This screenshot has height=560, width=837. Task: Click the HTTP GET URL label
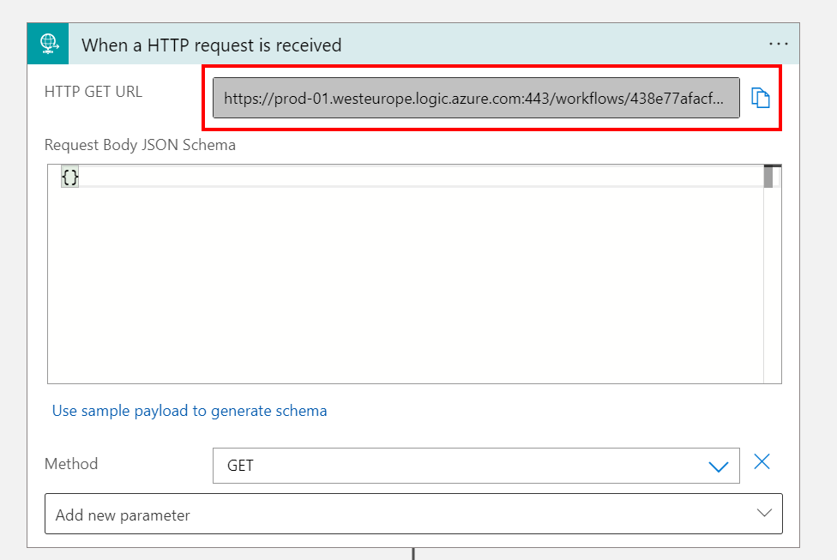coord(93,92)
